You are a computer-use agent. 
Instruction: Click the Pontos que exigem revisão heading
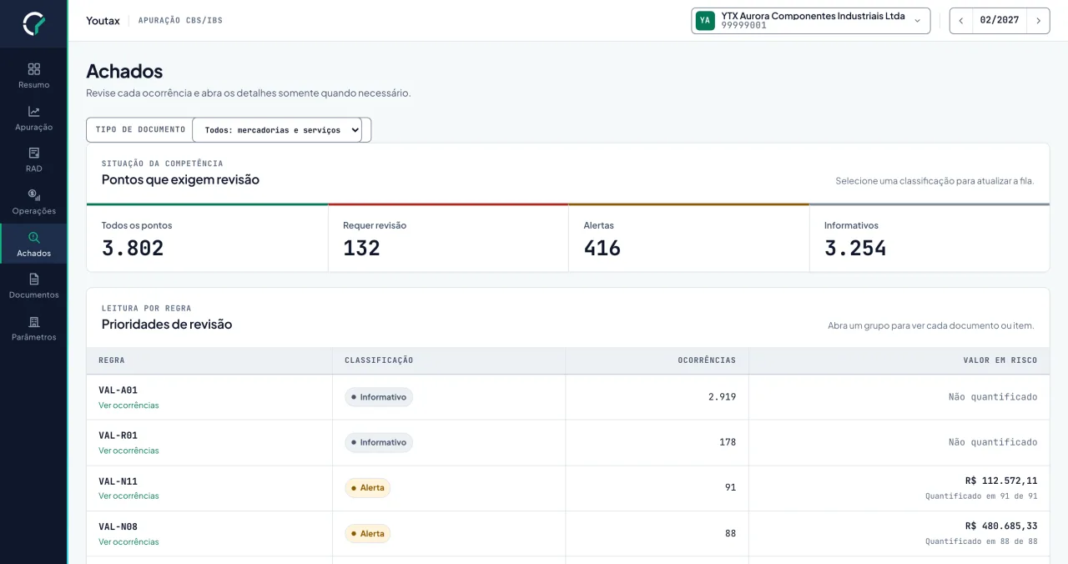[180, 179]
